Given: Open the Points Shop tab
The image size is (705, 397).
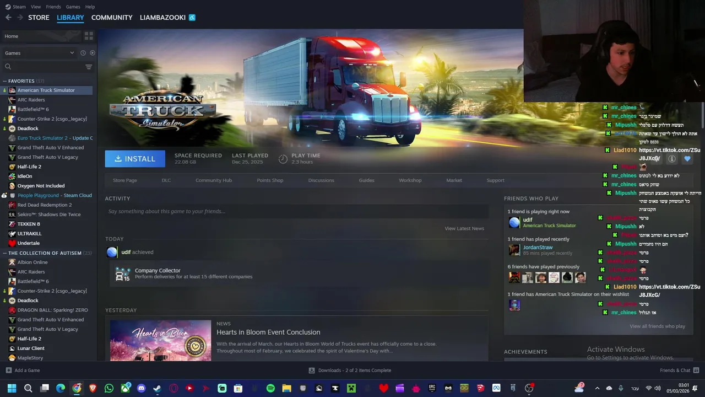Looking at the screenshot, I should coord(270,180).
